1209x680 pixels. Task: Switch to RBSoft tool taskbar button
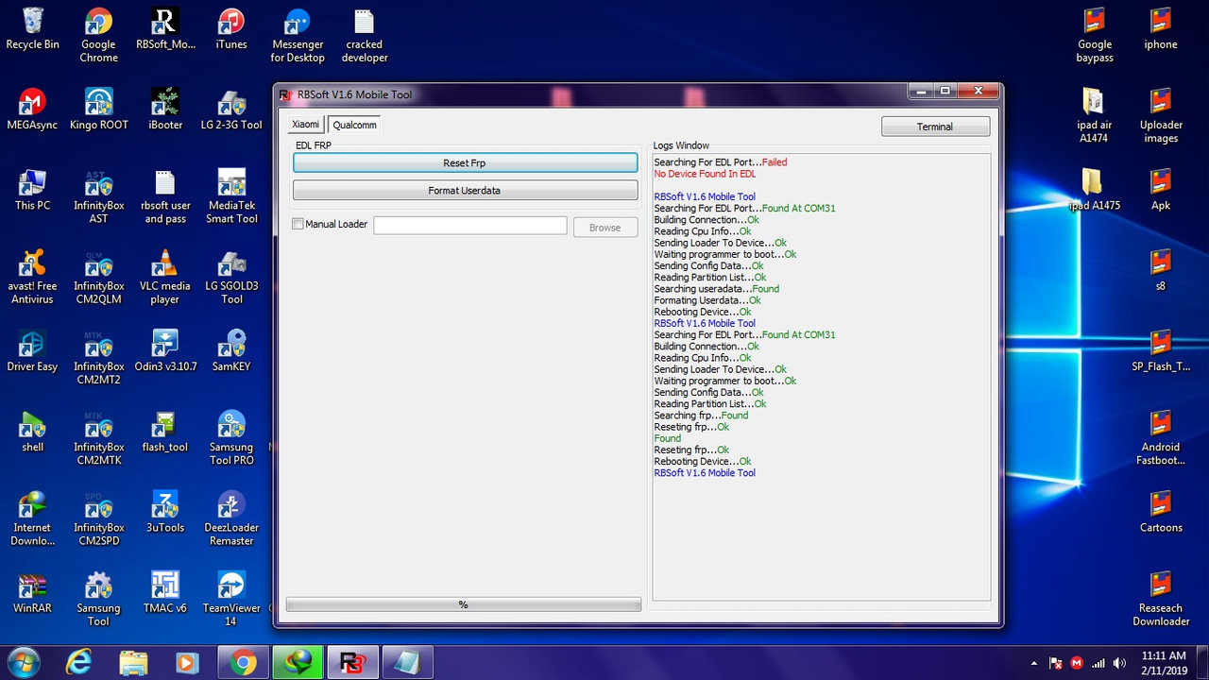(352, 662)
